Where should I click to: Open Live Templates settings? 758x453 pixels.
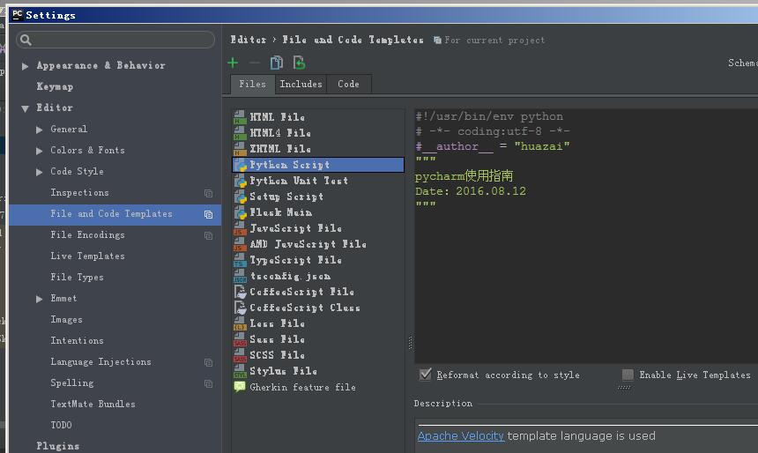(87, 256)
